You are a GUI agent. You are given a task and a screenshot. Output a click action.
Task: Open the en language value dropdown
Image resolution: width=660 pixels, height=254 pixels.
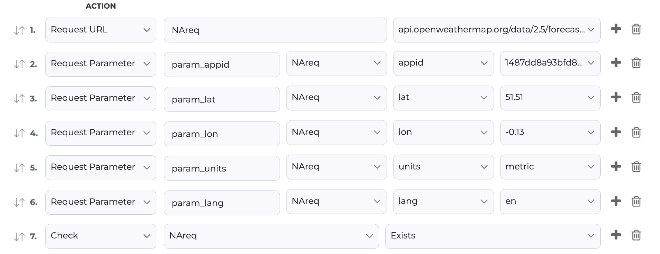coord(550,202)
